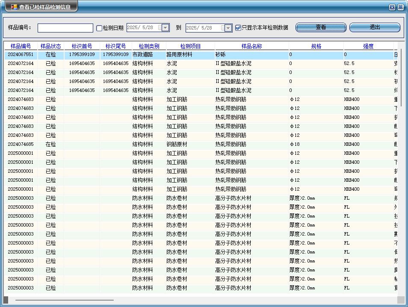
Task: Click the 查看 button
Action: click(321, 27)
